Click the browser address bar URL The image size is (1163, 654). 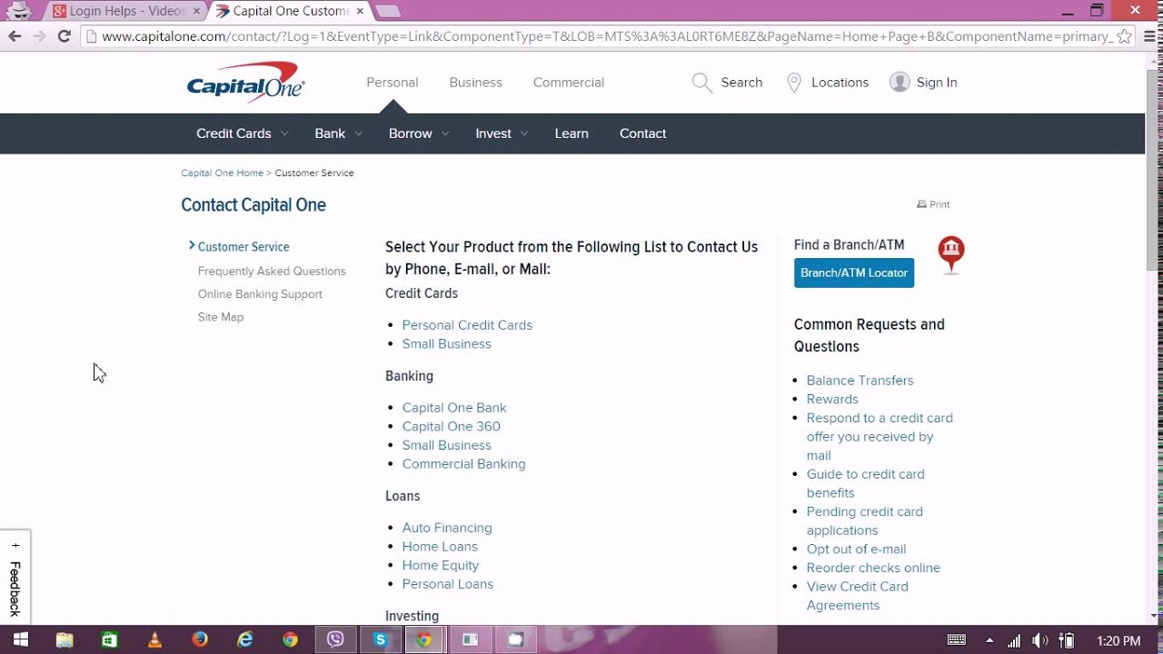coord(607,36)
